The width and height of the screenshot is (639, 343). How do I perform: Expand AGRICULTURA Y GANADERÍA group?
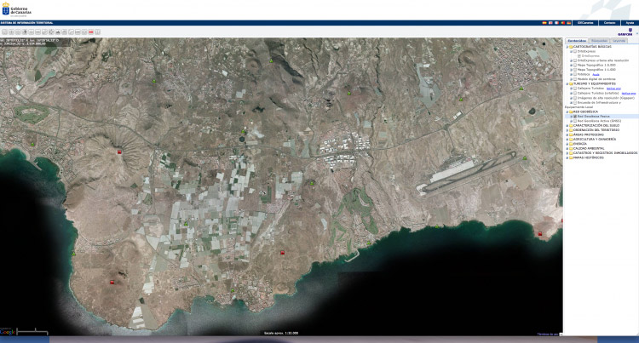tap(567, 139)
